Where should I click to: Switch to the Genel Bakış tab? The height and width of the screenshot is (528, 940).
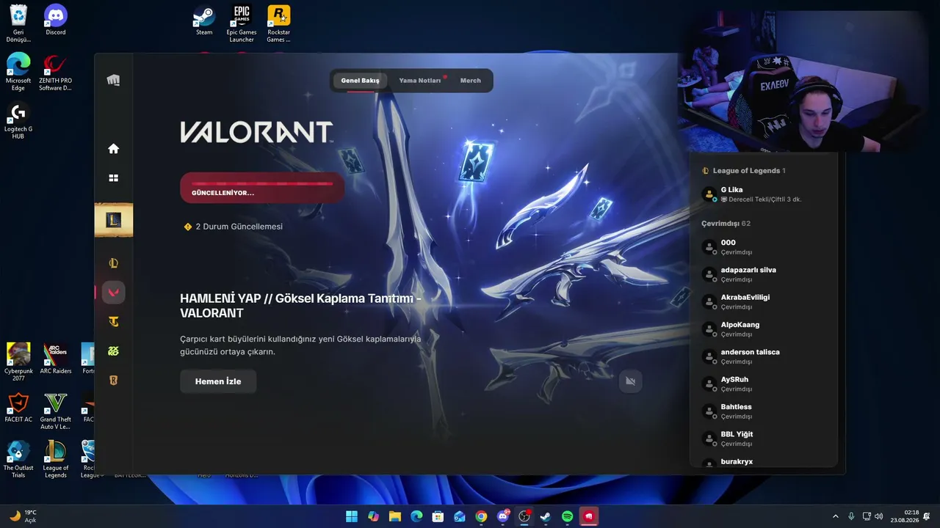[x=360, y=81]
